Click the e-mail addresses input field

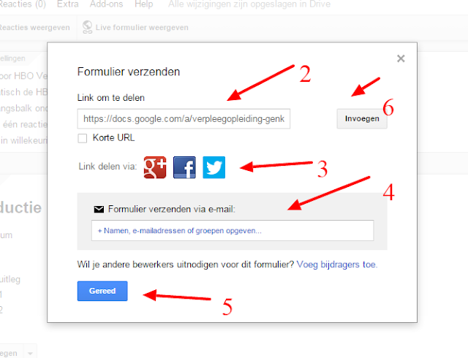pyautogui.click(x=233, y=231)
